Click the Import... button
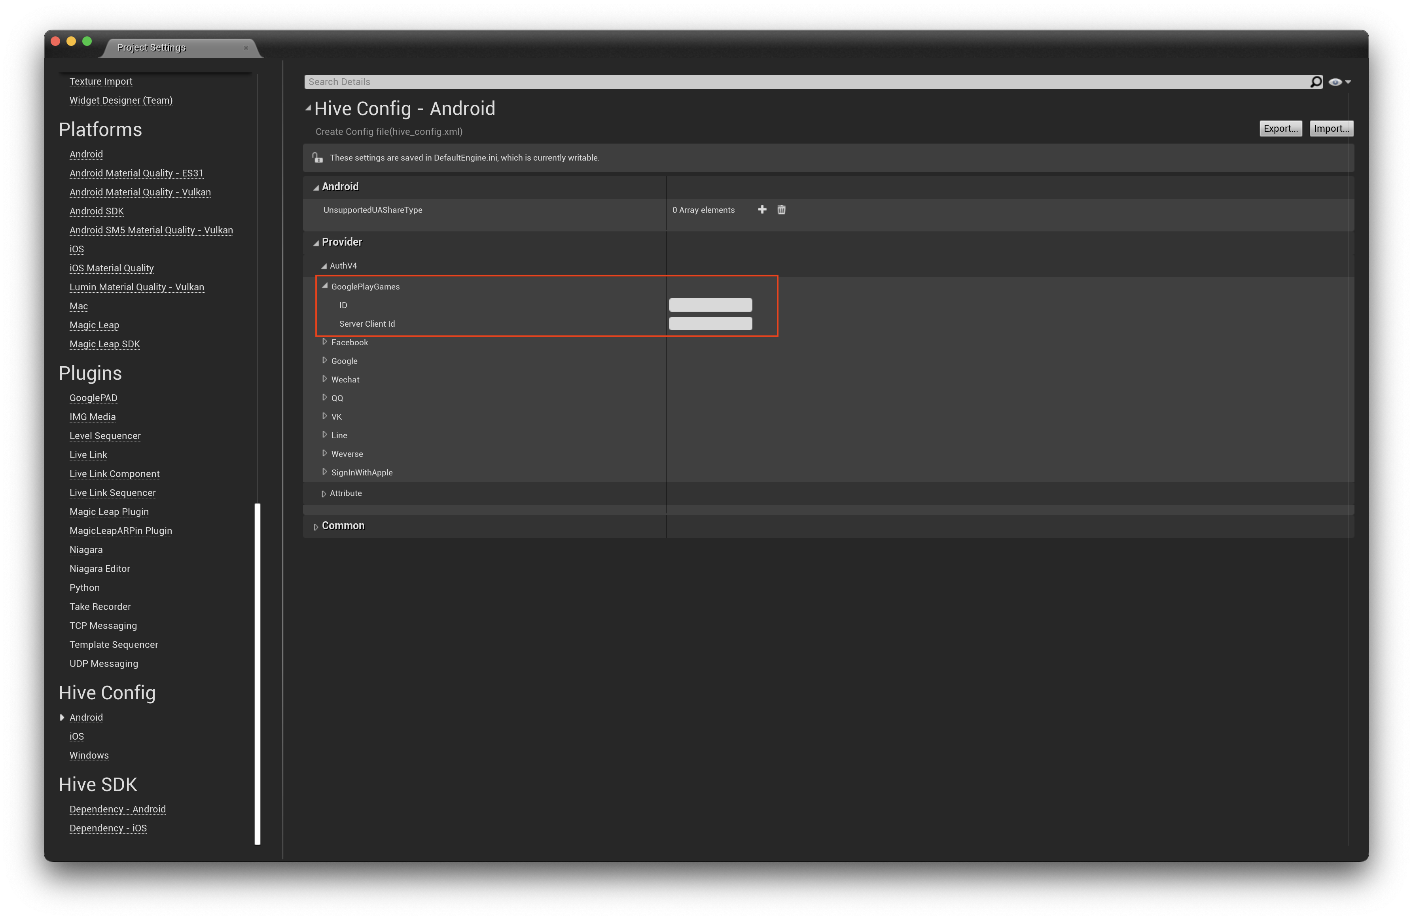 (1331, 129)
